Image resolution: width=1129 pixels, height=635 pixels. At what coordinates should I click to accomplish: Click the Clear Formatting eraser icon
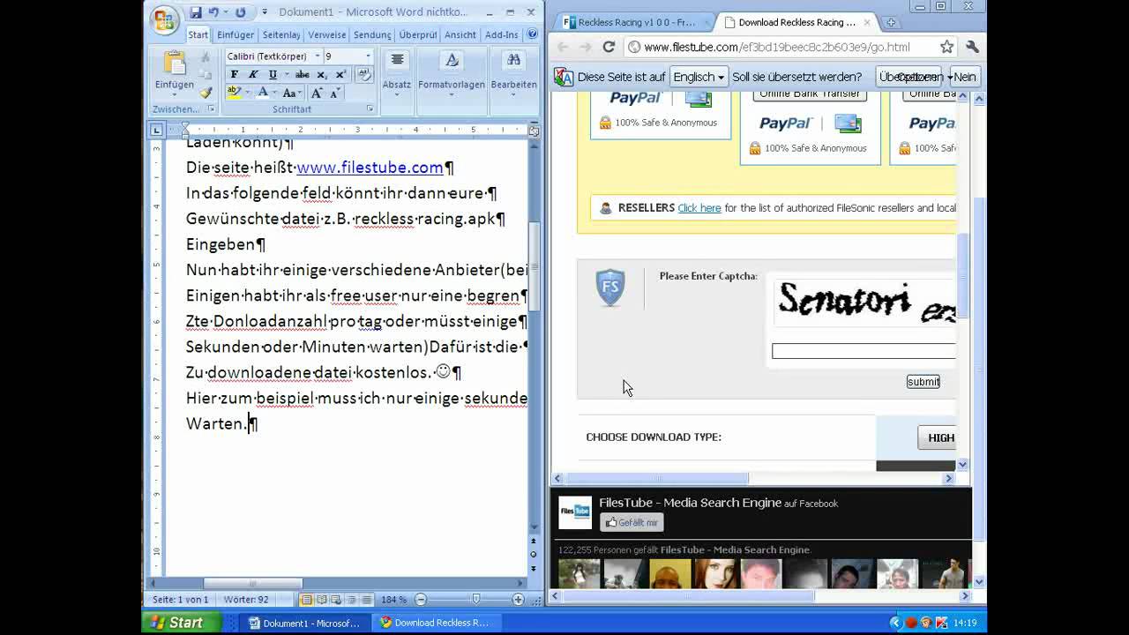click(363, 75)
